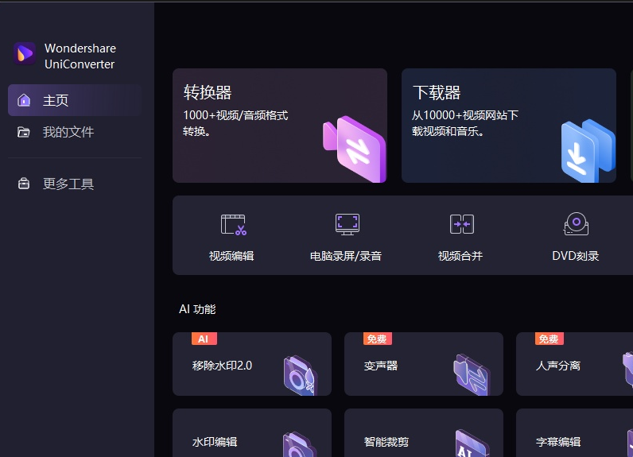Open the 变声器 voice changer card
The image size is (633, 457).
(424, 364)
